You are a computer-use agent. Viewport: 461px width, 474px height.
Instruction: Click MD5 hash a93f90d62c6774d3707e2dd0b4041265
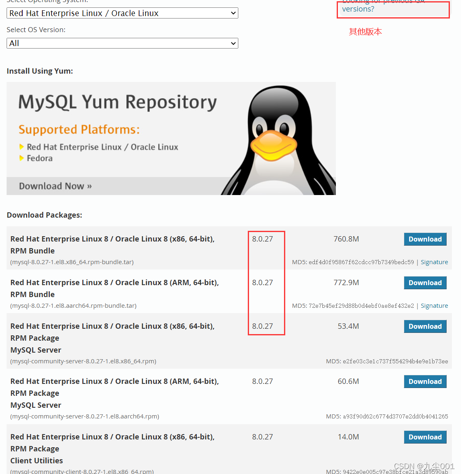pyautogui.click(x=396, y=416)
